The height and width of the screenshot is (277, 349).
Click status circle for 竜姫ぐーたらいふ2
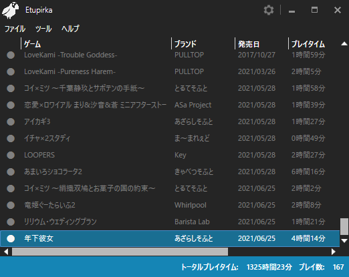[11, 205]
